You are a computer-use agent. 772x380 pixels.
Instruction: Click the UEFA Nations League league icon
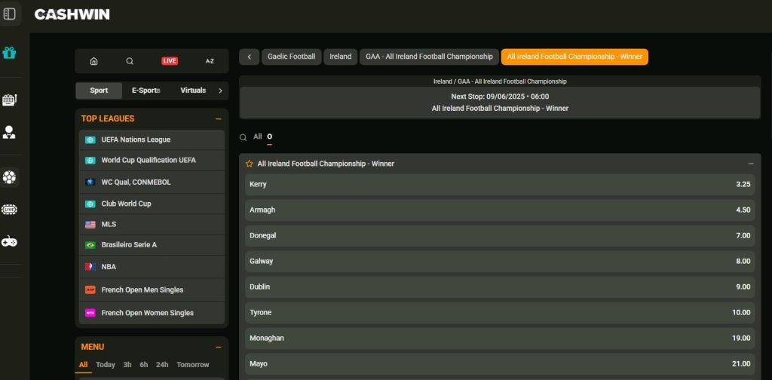click(90, 139)
